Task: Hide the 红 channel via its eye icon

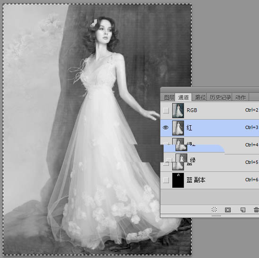Action: [x=166, y=128]
